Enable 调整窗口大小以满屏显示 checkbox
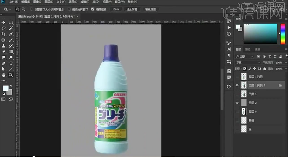 pyautogui.click(x=32, y=9)
